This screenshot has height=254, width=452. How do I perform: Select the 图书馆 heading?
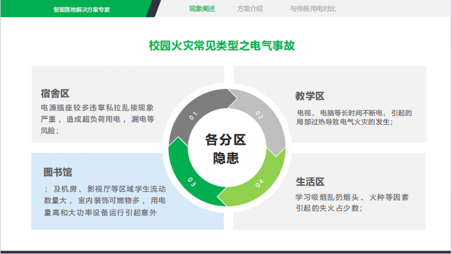click(58, 172)
